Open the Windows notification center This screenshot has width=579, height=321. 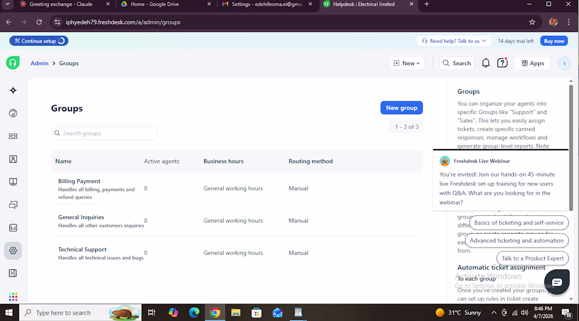click(566, 313)
